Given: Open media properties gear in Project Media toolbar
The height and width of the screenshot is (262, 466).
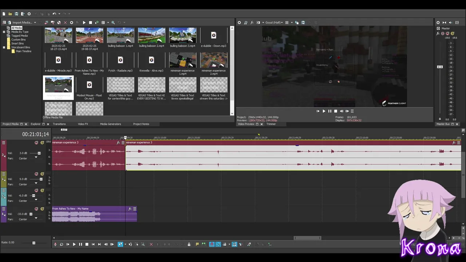Looking at the screenshot, I should click(x=71, y=23).
